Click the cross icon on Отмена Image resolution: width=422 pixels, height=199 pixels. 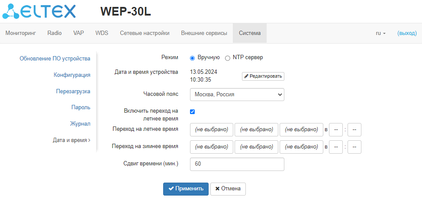pyautogui.click(x=217, y=189)
